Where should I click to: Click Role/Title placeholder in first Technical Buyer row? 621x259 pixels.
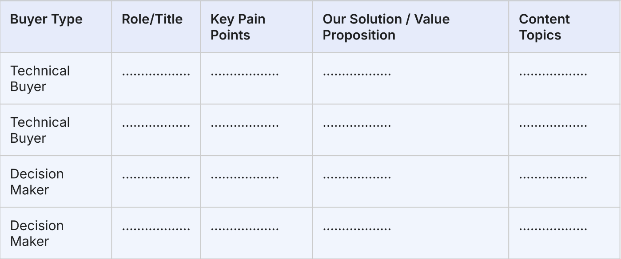click(156, 74)
